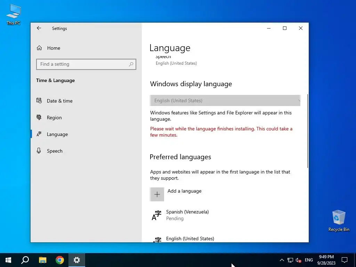This screenshot has height=267, width=356.
Task: Click the ENG input language indicator
Action: point(309,260)
